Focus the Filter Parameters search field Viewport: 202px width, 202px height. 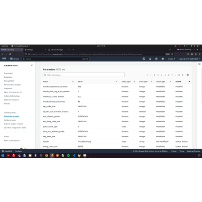click(84, 75)
